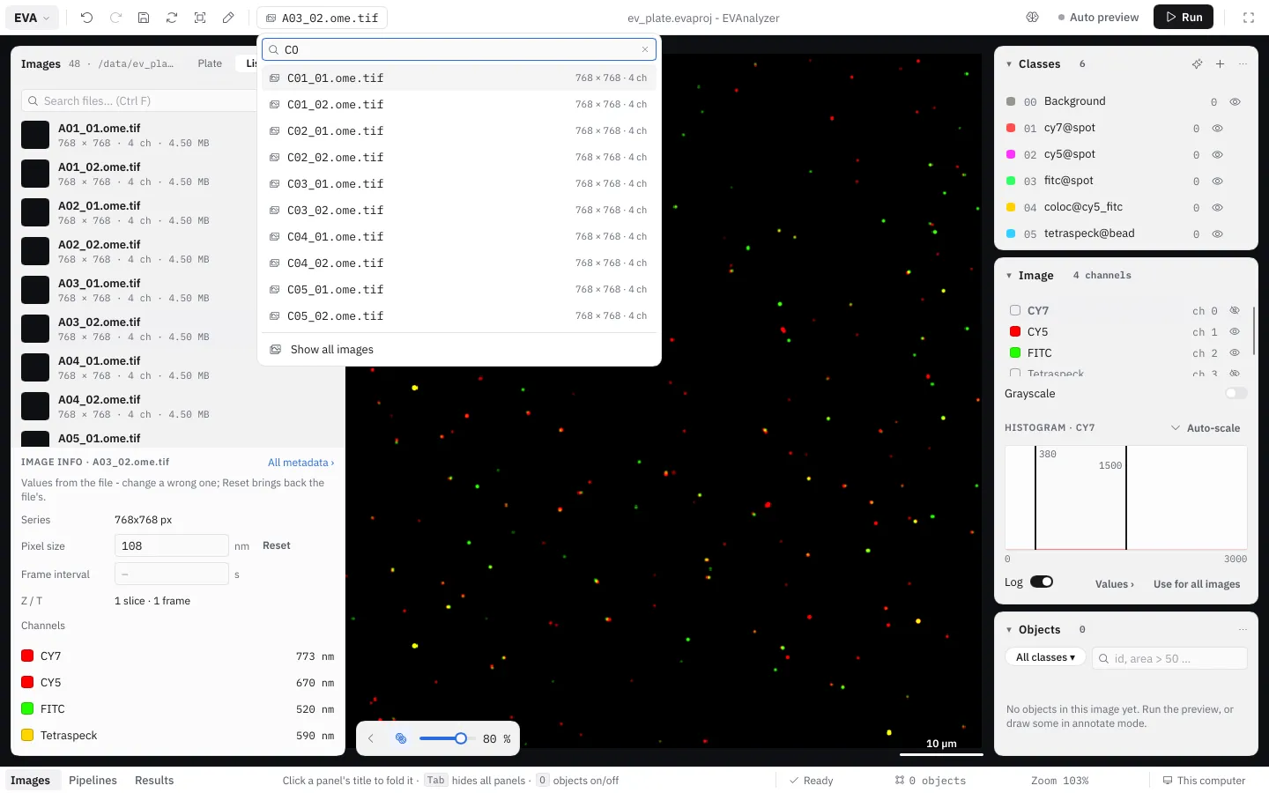Collapse the Classes panel with its triangle
Viewport: 1269px width, 793px height.
[x=1009, y=64]
